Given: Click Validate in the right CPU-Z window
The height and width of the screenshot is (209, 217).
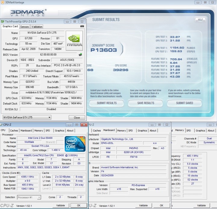Looking at the screenshot, I should [x=201, y=205].
